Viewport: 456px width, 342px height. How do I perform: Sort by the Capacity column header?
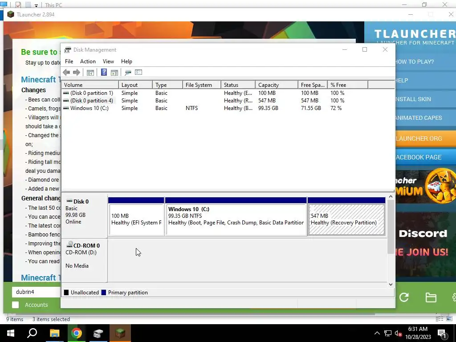(277, 85)
